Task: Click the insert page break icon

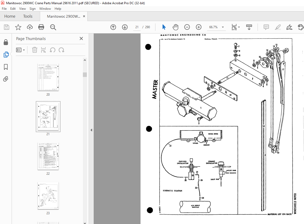Action: (x=44, y=50)
